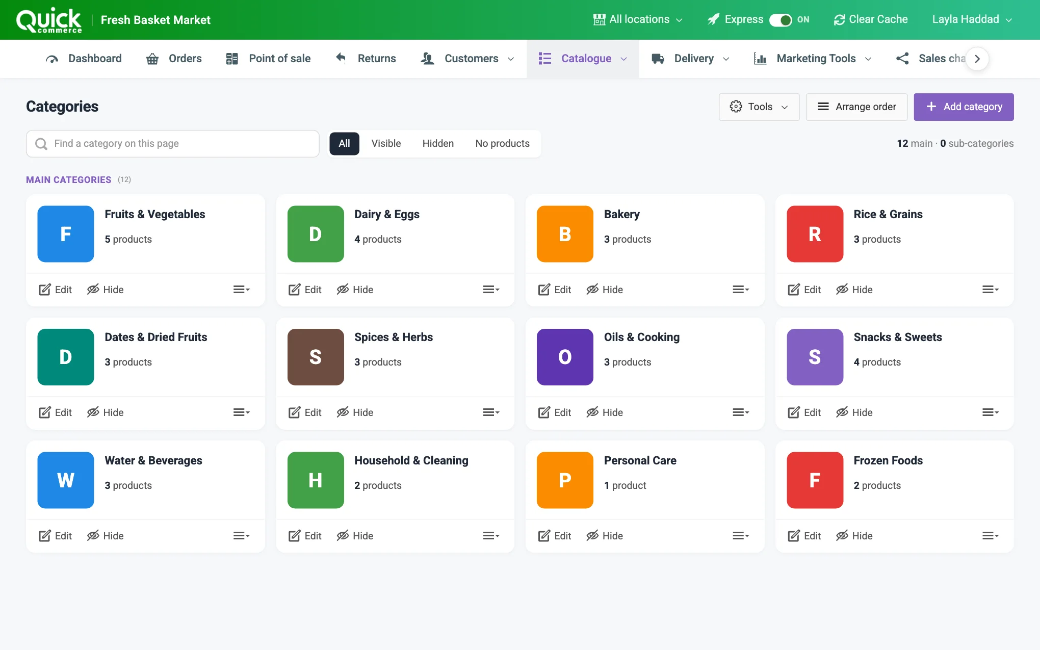The width and height of the screenshot is (1040, 650).
Task: Click the Tools gear icon
Action: [736, 107]
